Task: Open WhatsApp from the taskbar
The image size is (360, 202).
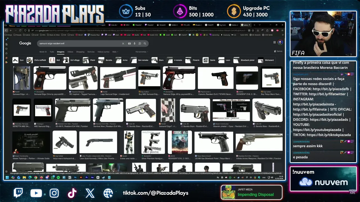Action: [53, 178]
